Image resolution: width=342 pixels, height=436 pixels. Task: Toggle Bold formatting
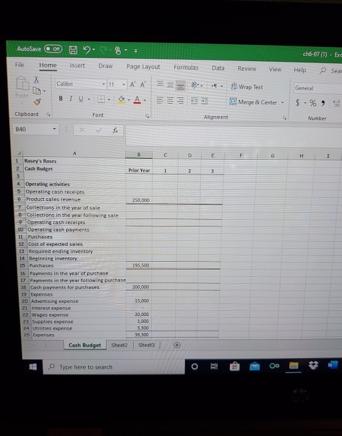point(61,99)
